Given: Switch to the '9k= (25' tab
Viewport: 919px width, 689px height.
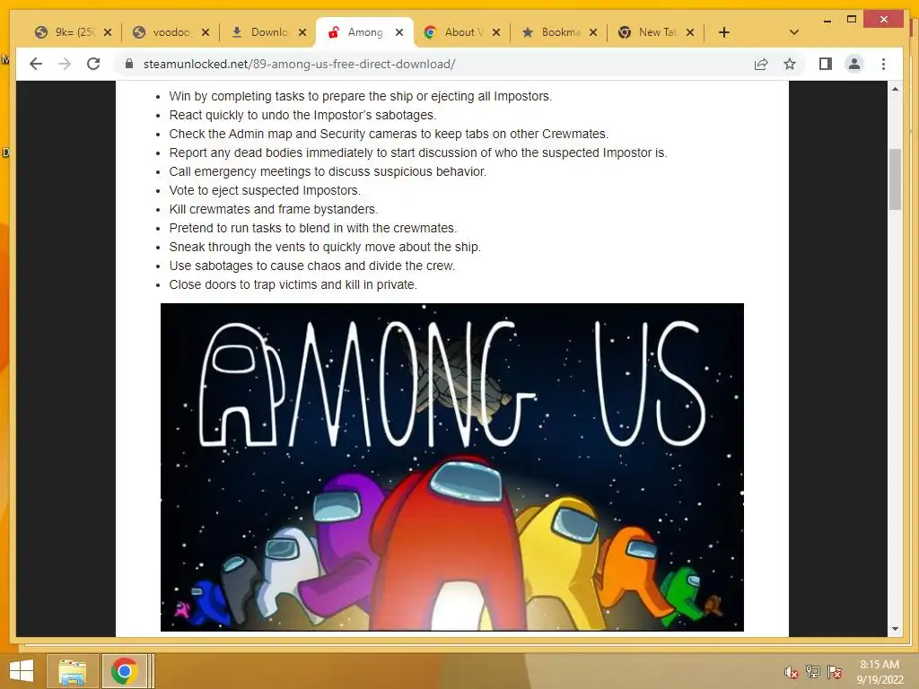Looking at the screenshot, I should coord(66,32).
